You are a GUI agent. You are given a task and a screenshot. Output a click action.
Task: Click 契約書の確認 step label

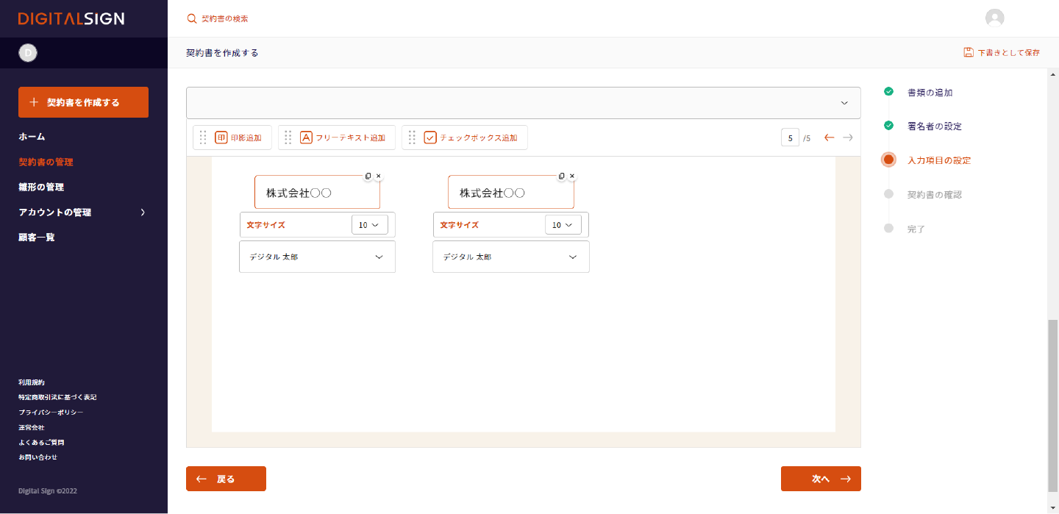click(935, 195)
